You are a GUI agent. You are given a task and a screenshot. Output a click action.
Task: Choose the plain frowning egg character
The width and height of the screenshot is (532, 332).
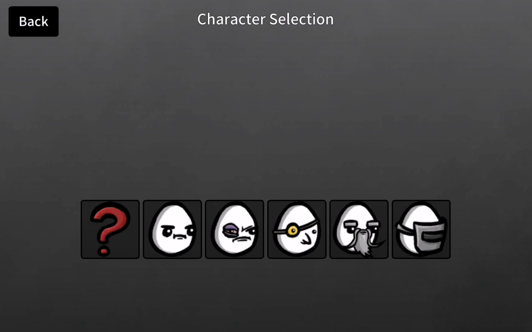click(172, 229)
